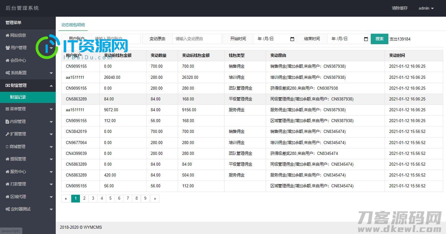This screenshot has height=234, width=446.
Task: Click the gears icon beside 系统配置
Action: click(8, 73)
